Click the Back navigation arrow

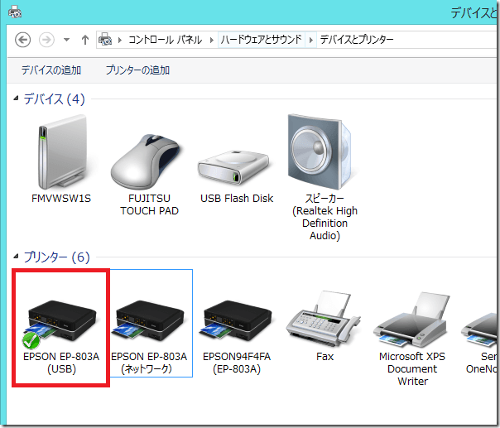[x=23, y=40]
